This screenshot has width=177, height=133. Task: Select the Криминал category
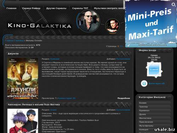click(x=154, y=111)
